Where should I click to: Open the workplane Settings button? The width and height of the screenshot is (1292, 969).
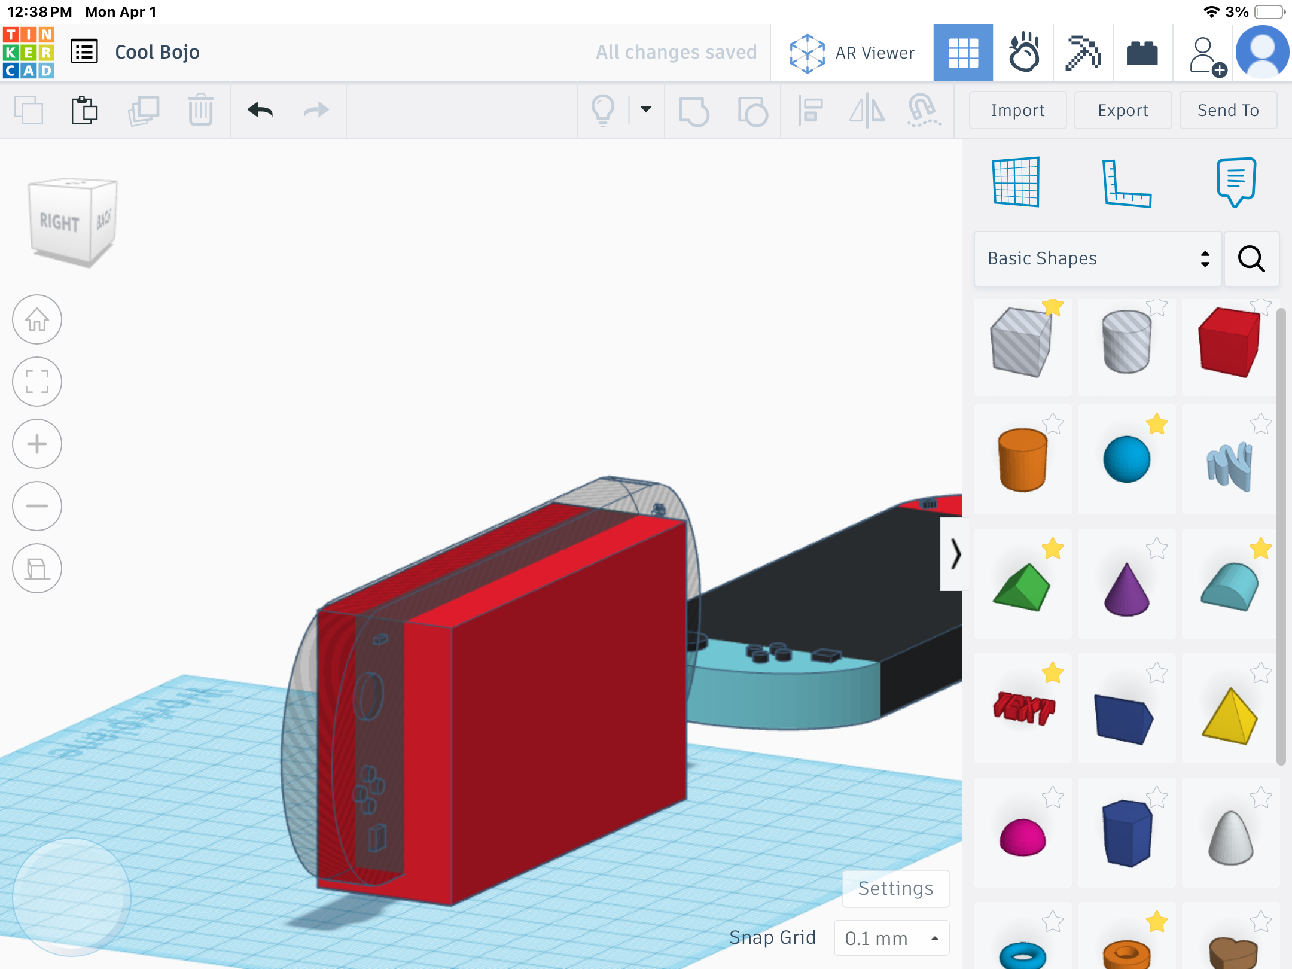click(x=895, y=888)
